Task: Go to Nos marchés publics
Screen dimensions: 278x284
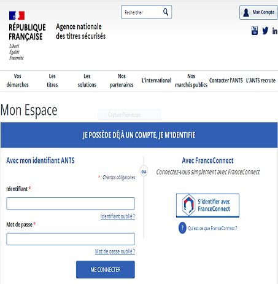Action: click(191, 81)
